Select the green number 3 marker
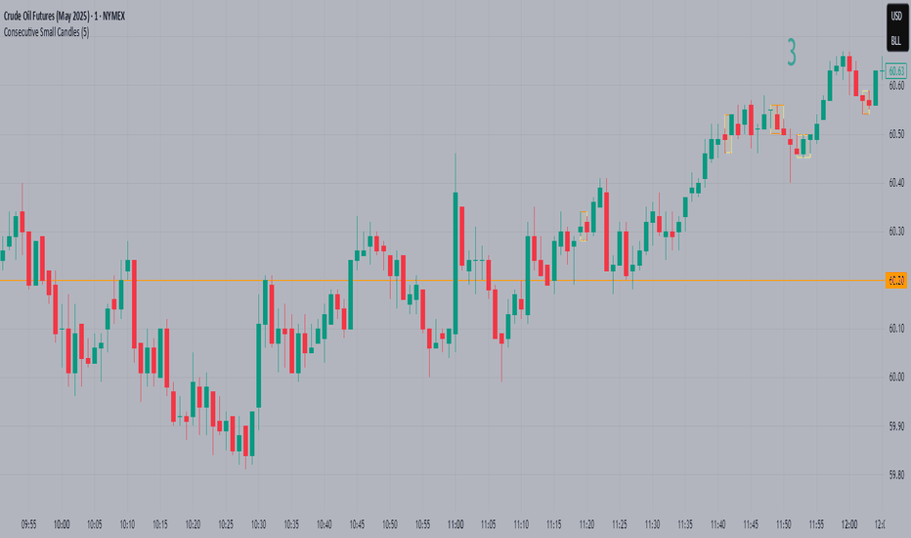Image resolution: width=911 pixels, height=538 pixels. (792, 53)
